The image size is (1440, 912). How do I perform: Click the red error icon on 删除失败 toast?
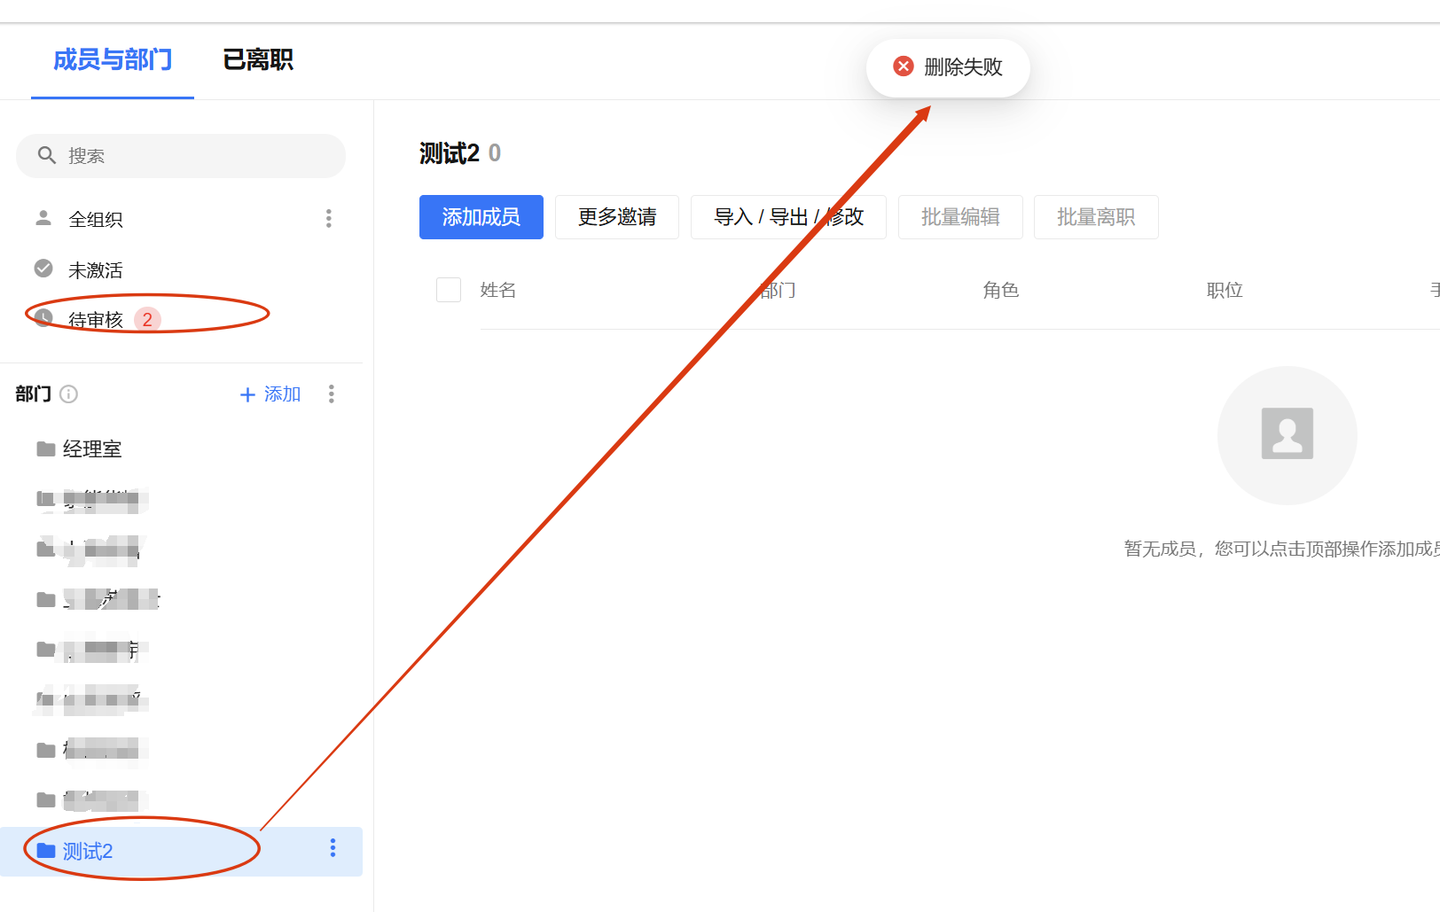[903, 66]
